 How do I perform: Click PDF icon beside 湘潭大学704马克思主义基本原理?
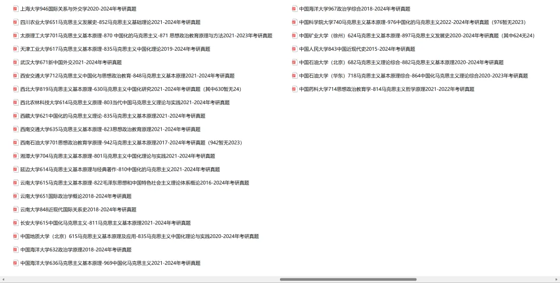(16, 156)
